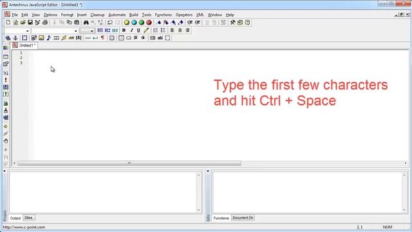Image resolution: width=412 pixels, height=232 pixels.
Task: Open the Functions menu
Action: 163,15
